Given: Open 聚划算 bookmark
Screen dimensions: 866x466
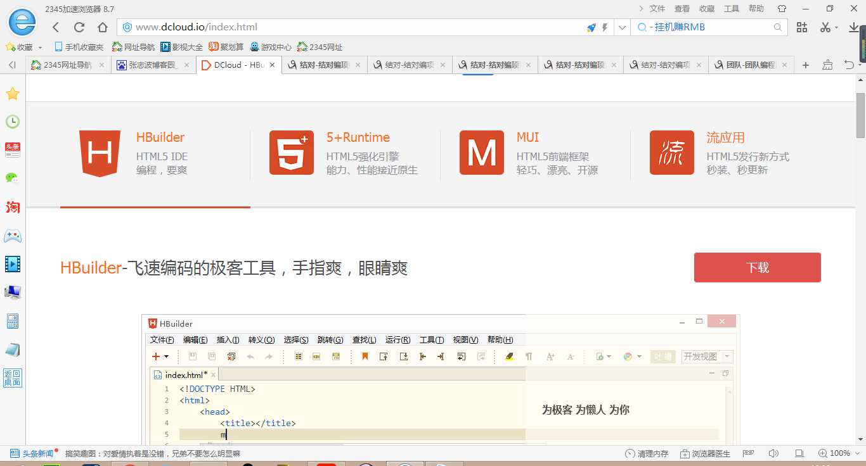Looking at the screenshot, I should click(x=226, y=47).
